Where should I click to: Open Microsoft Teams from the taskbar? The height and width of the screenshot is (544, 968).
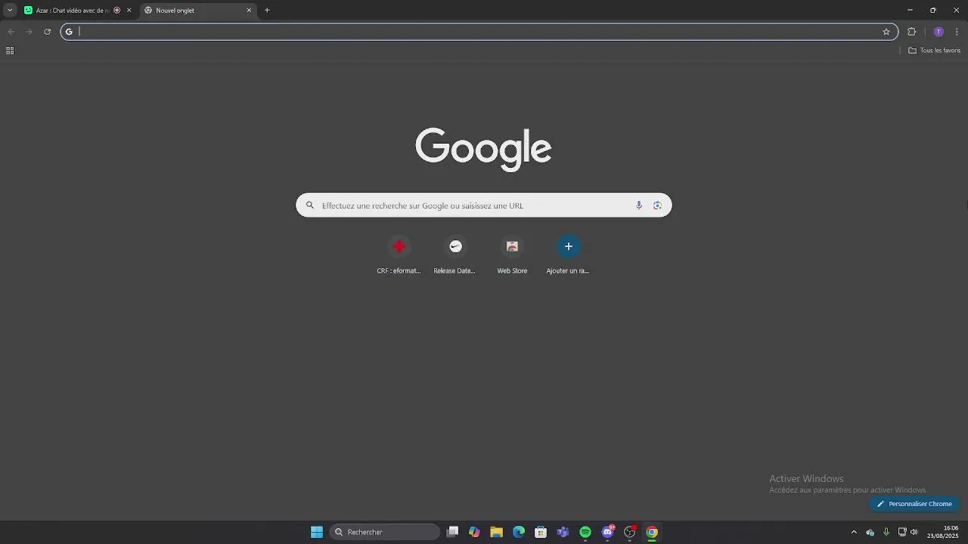[x=563, y=532]
